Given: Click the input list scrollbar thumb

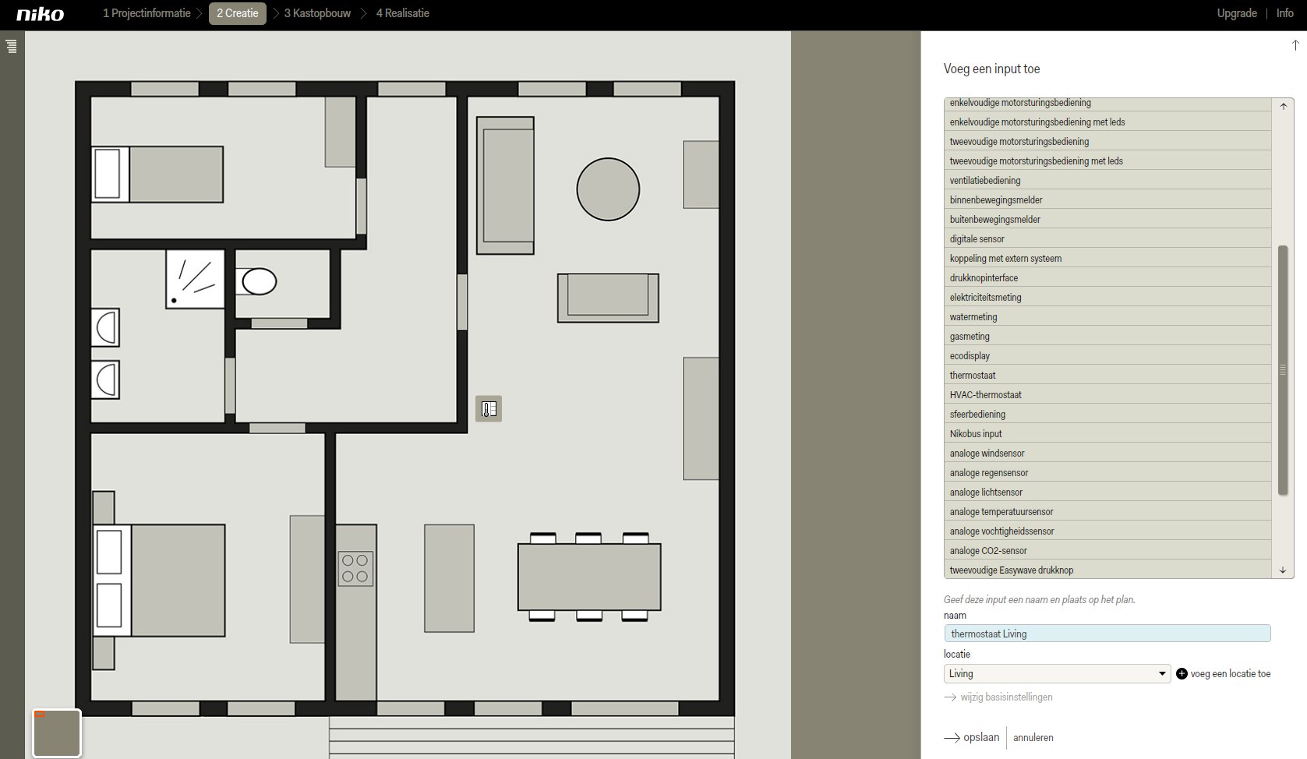Looking at the screenshot, I should pyautogui.click(x=1283, y=370).
